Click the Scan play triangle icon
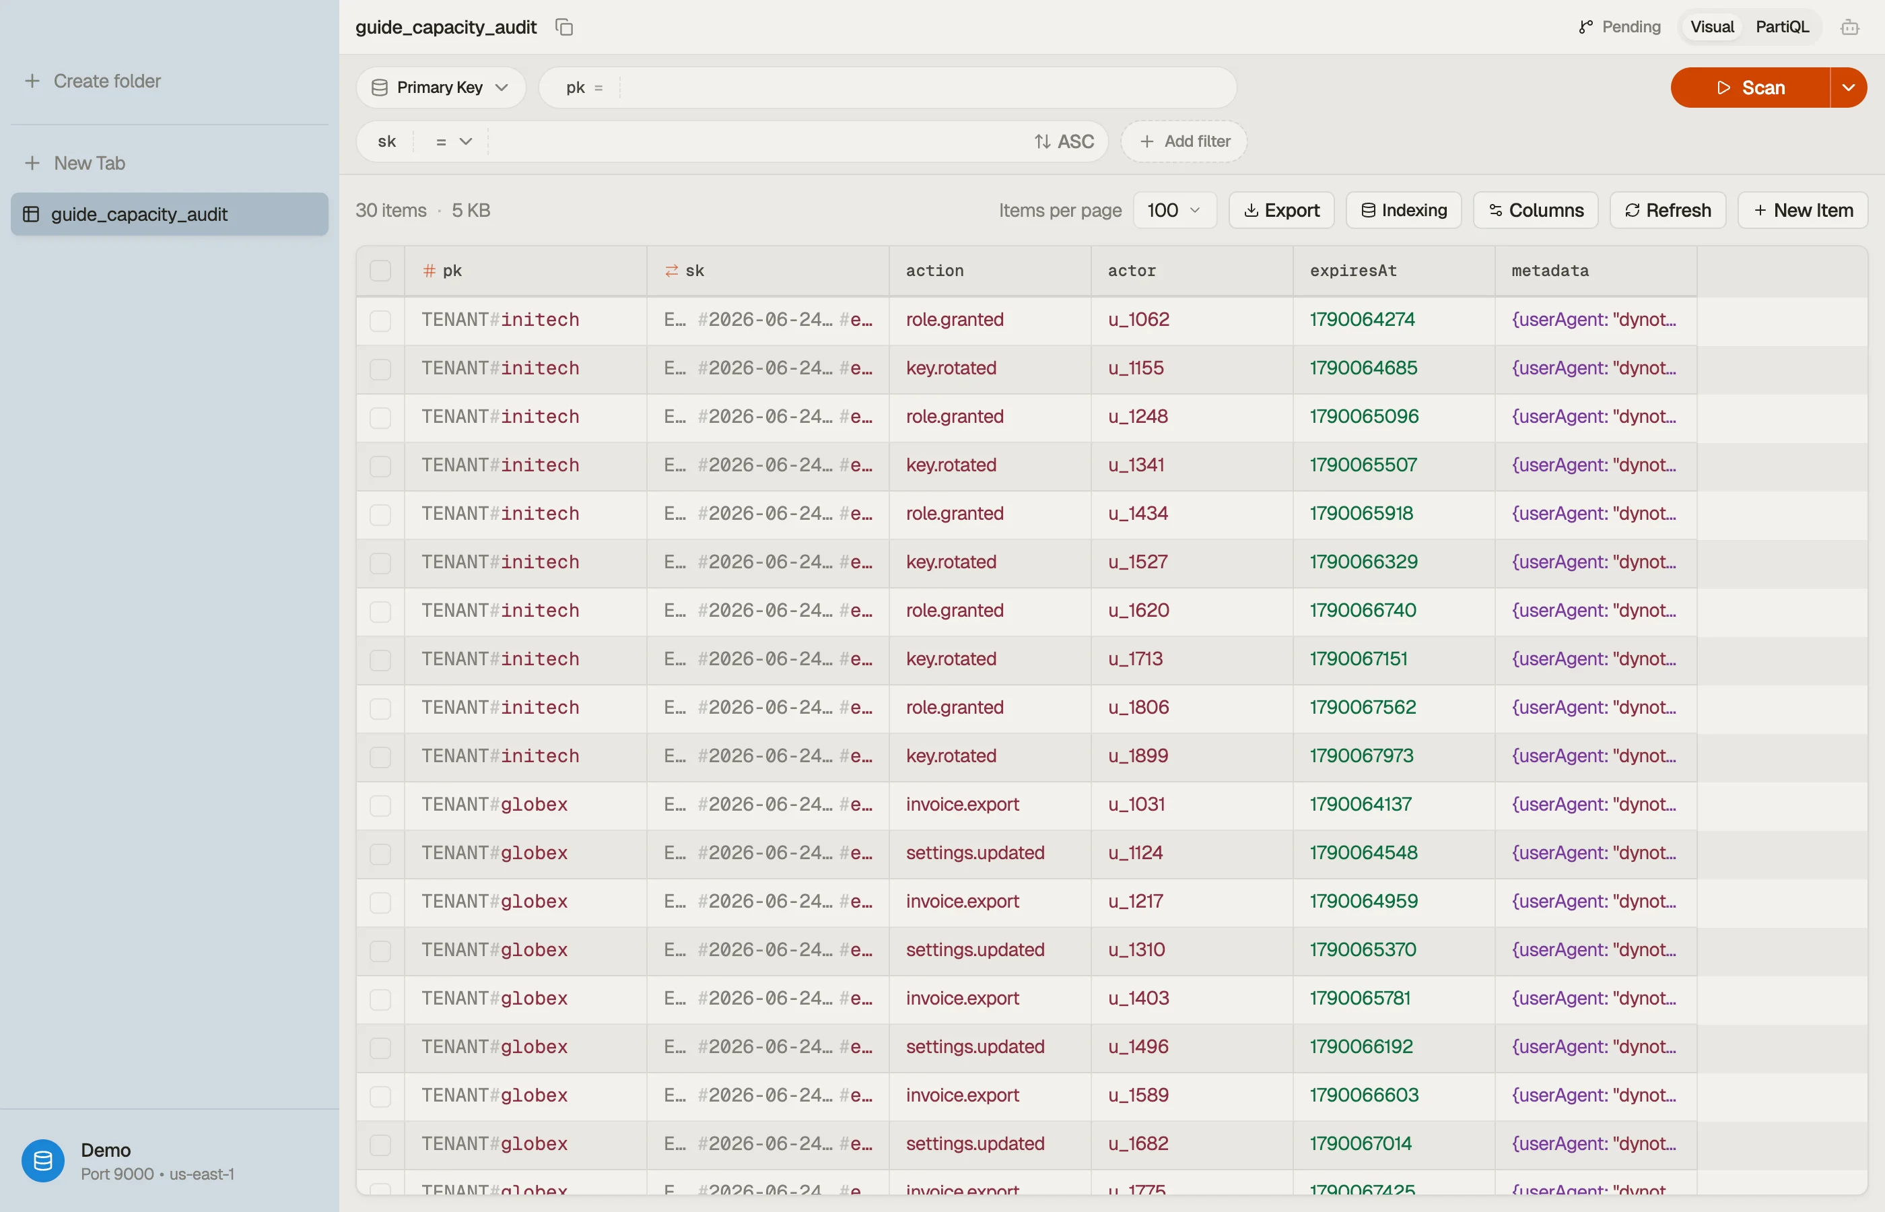 [x=1723, y=88]
